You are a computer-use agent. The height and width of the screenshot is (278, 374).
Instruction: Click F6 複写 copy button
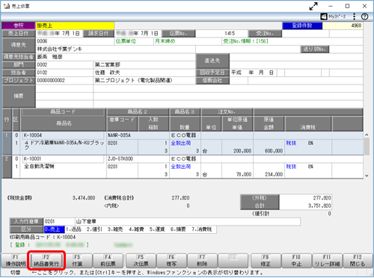[x=171, y=261]
